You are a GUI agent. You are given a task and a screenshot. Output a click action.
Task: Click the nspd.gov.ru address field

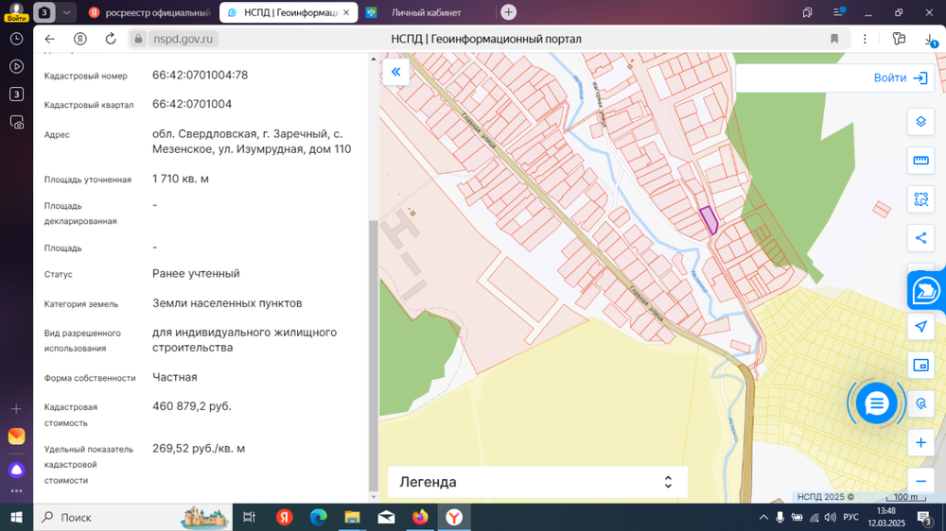[x=184, y=39]
